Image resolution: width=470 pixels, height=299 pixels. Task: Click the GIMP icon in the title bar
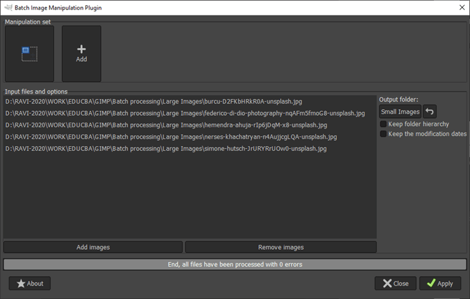click(x=8, y=7)
